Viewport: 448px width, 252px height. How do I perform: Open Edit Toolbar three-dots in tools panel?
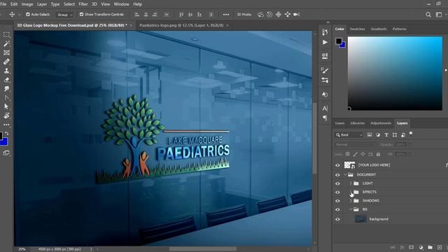[x=6, y=125]
